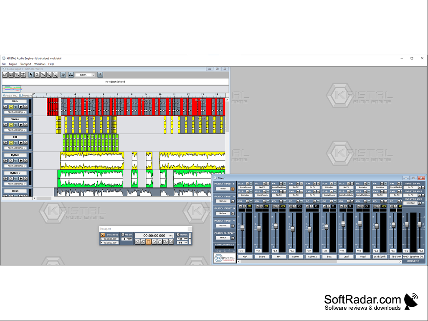The image size is (428, 321).
Task: Toggle the pre-count button
Action: point(123,235)
